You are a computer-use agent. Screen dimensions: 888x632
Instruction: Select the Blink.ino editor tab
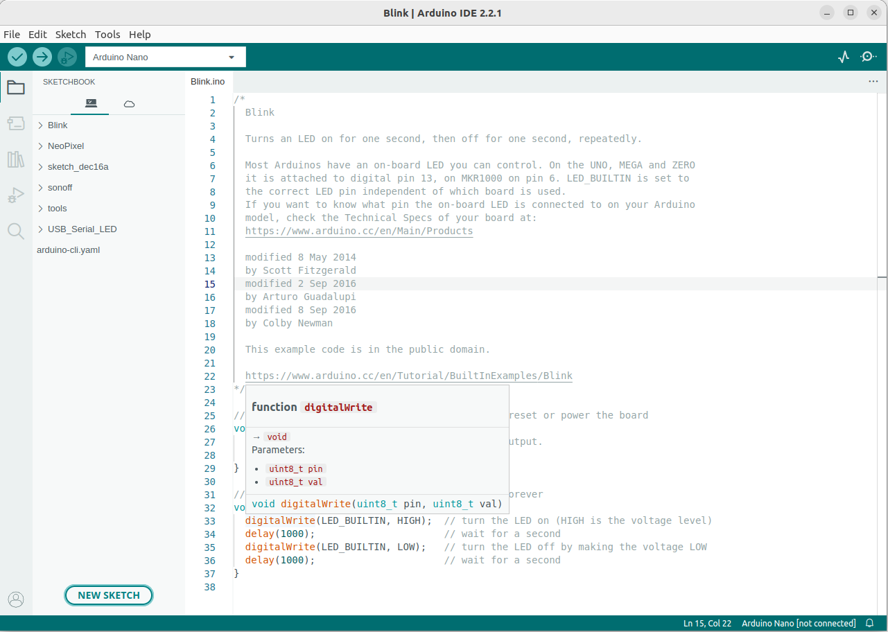[x=208, y=82]
